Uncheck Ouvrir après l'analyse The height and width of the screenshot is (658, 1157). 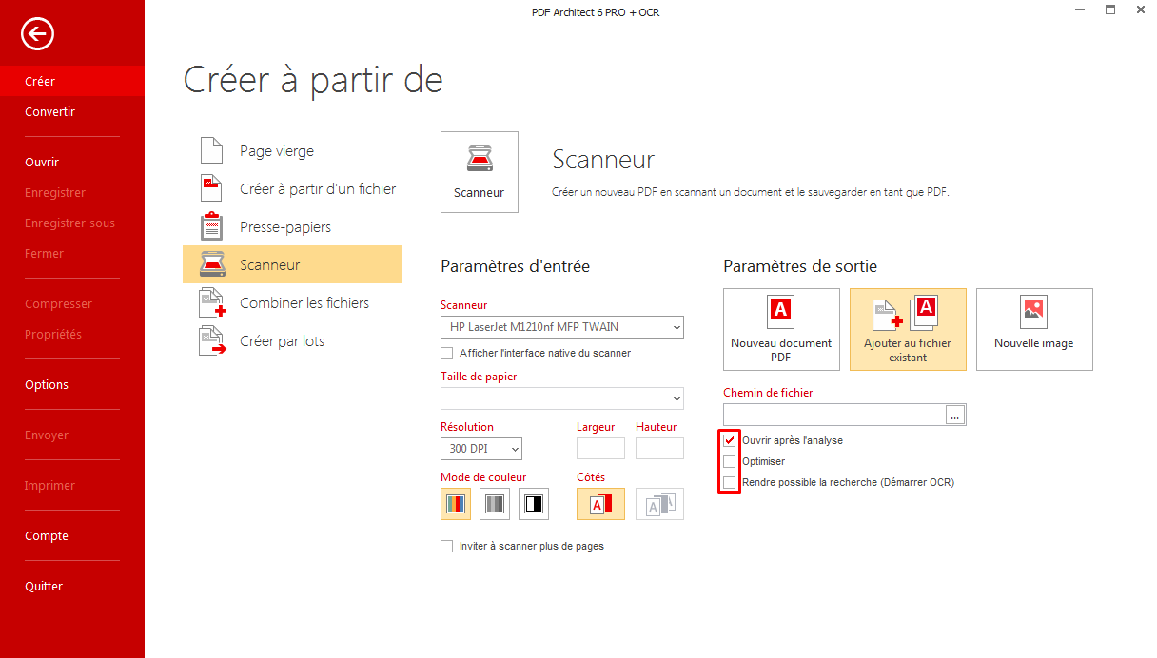[x=730, y=440]
